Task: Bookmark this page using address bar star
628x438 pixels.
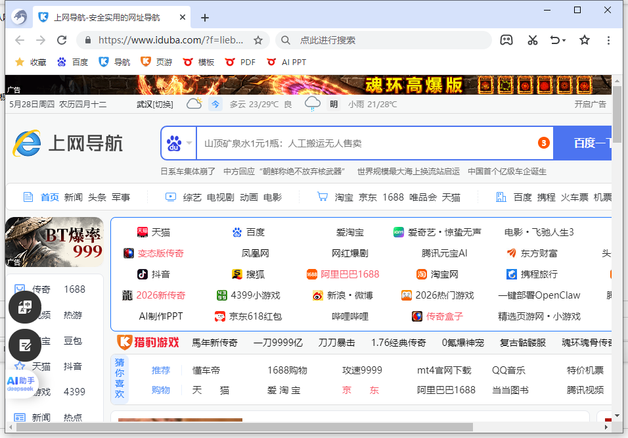Action: (258, 40)
